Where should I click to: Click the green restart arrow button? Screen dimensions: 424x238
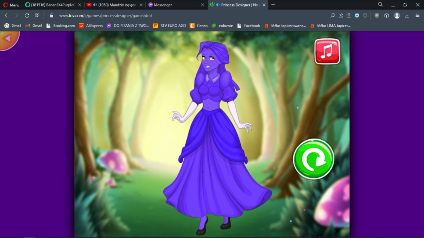click(x=313, y=159)
